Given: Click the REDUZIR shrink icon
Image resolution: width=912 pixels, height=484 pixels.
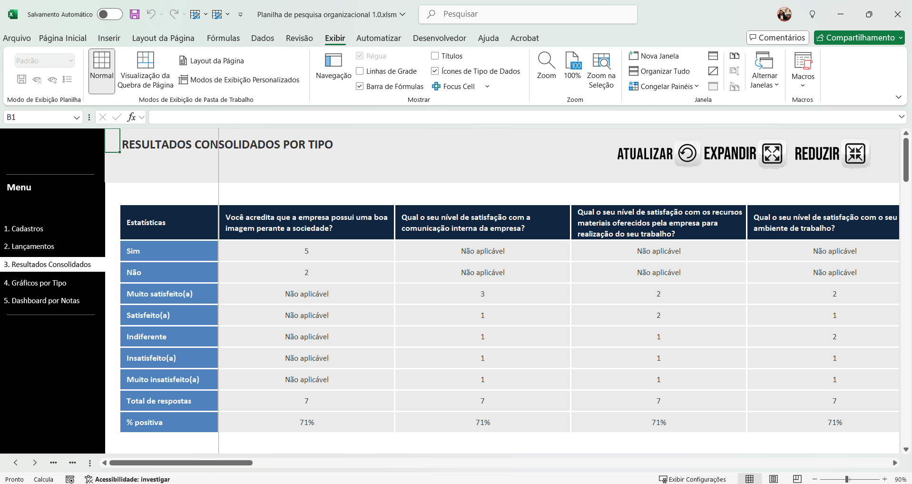Looking at the screenshot, I should tap(855, 154).
